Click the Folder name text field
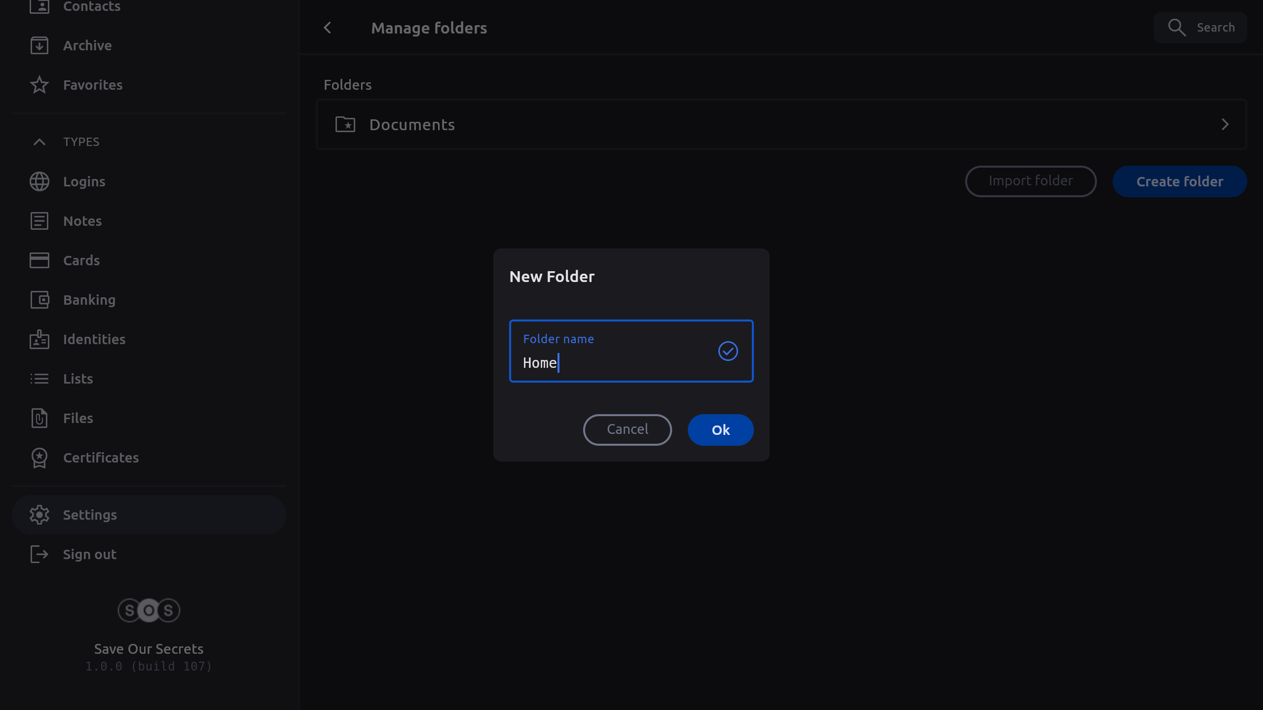 coord(612,363)
